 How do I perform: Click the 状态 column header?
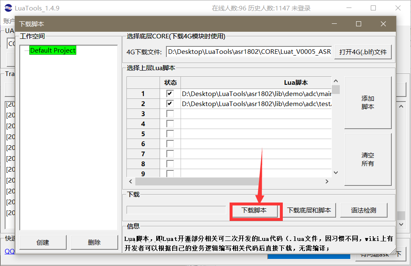pyautogui.click(x=171, y=83)
